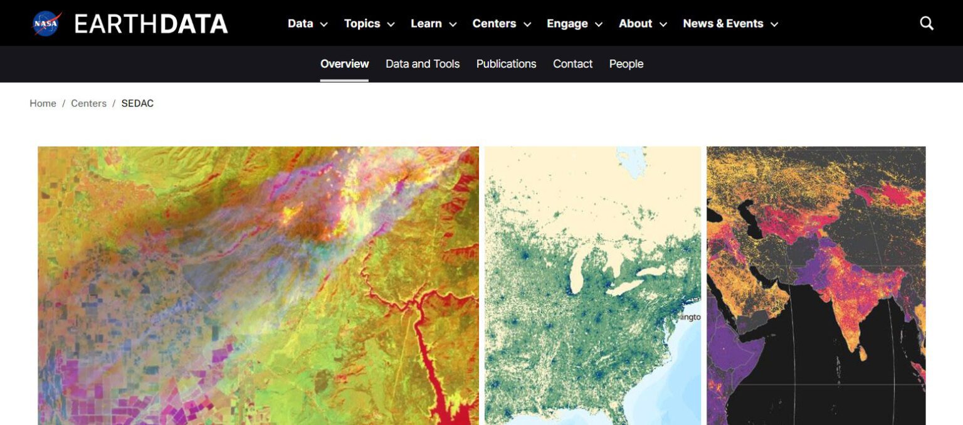The height and width of the screenshot is (425, 963).
Task: Expand the Learn dropdown chevron
Action: (453, 24)
